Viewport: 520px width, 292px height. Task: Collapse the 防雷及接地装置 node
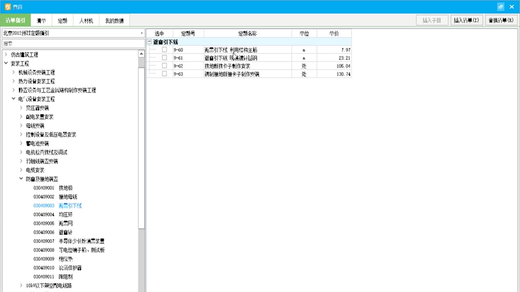click(x=21, y=179)
